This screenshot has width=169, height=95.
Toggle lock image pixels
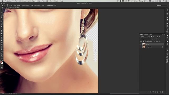pyautogui.click(x=145, y=41)
